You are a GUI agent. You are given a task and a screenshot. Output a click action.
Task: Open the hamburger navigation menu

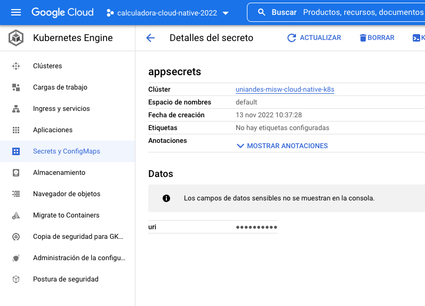(16, 12)
